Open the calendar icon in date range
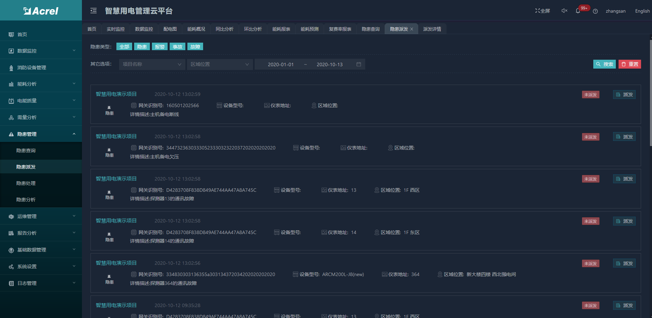Screen dimensions: 652x318 pos(359,64)
